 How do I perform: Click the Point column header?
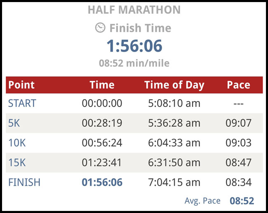pos(22,85)
